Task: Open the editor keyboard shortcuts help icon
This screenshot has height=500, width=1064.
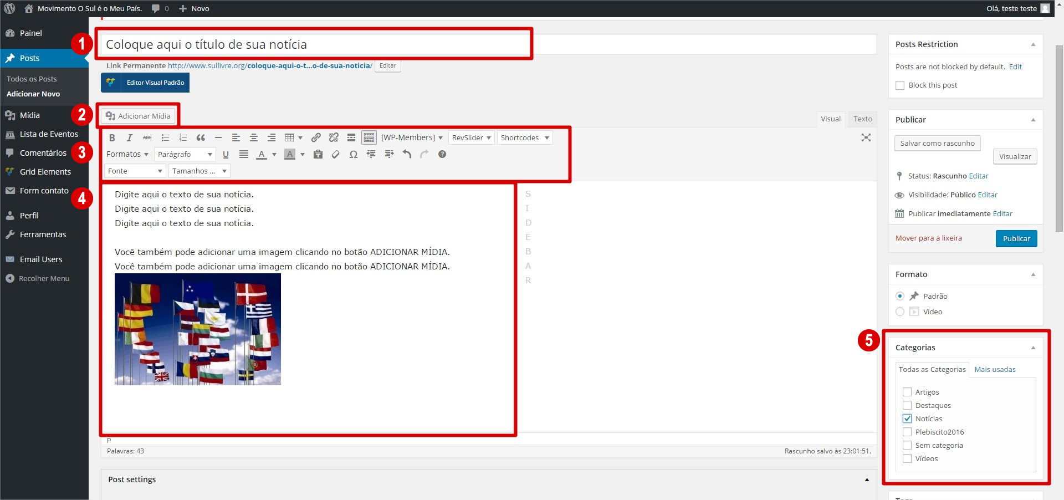Action: (442, 155)
